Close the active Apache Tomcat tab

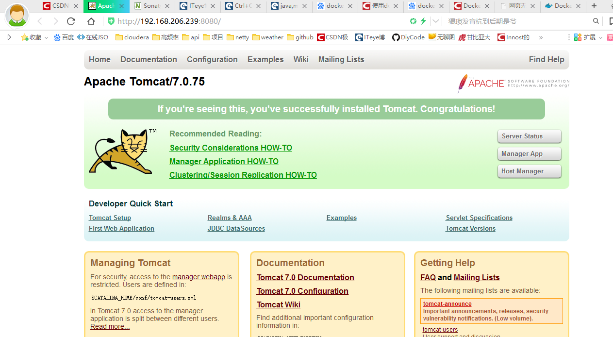pos(122,6)
